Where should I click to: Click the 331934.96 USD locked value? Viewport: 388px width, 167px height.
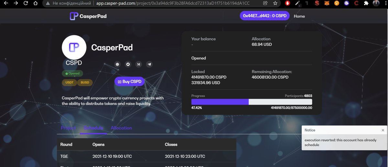pyautogui.click(x=206, y=83)
